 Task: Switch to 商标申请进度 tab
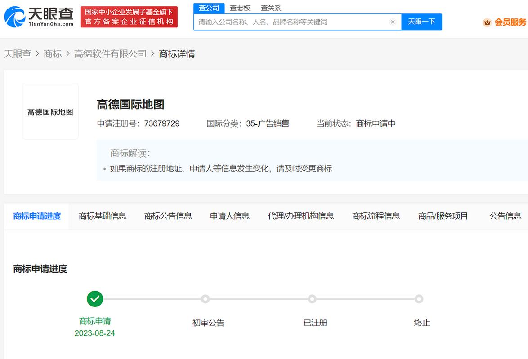pyautogui.click(x=37, y=216)
